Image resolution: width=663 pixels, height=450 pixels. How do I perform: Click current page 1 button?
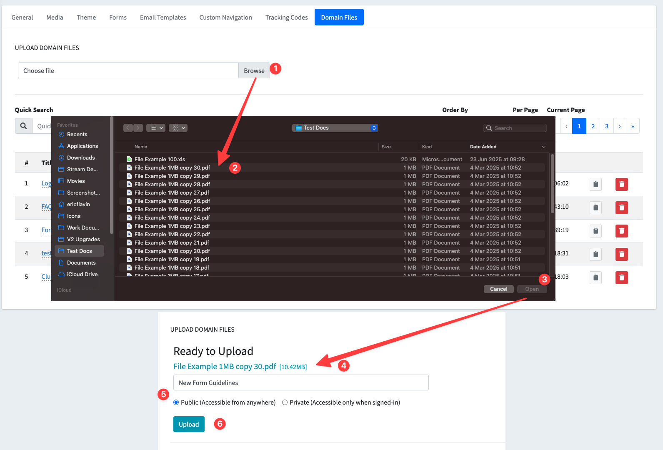tap(579, 126)
